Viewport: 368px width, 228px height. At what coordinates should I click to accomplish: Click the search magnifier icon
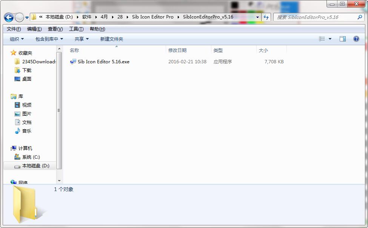pos(360,17)
